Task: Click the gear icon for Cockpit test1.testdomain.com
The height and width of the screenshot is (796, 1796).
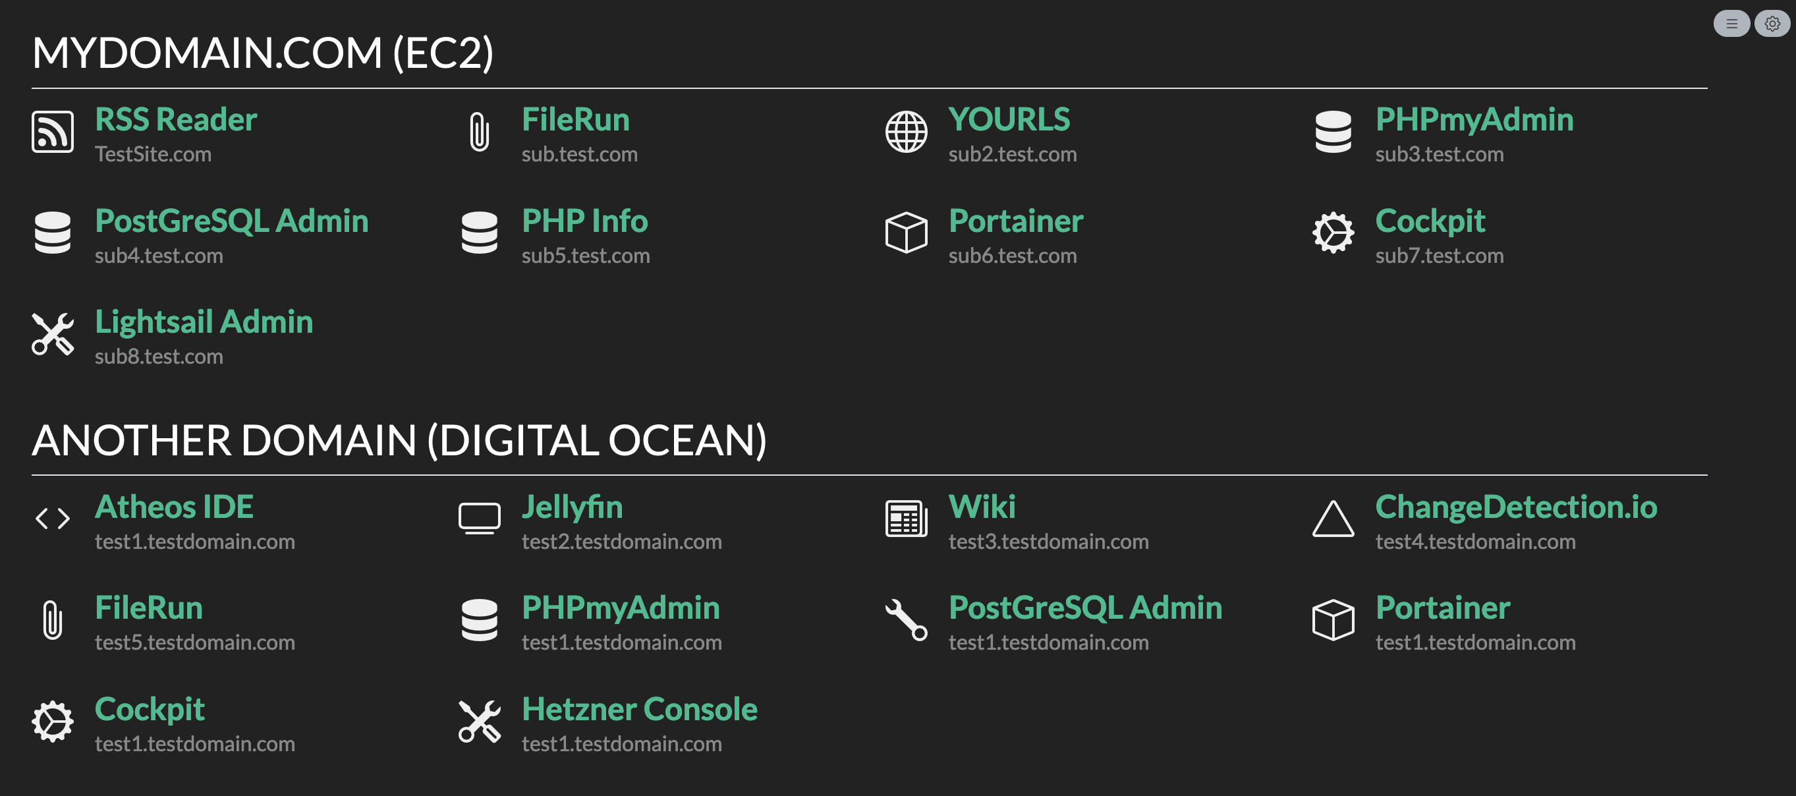Action: [x=52, y=722]
